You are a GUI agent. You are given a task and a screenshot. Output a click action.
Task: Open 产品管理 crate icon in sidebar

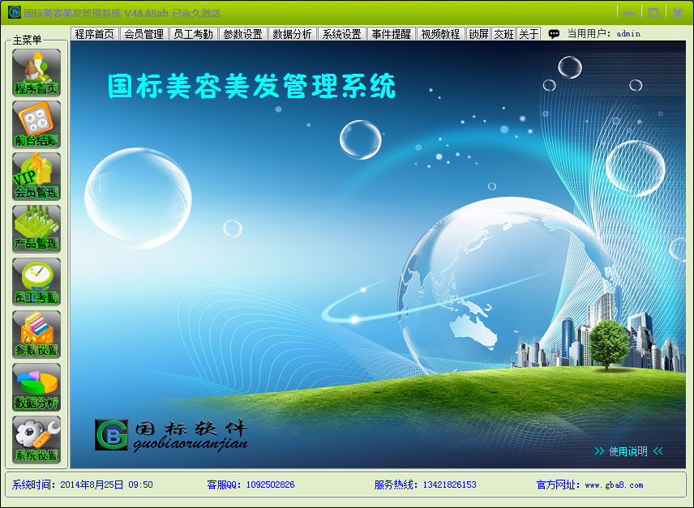coord(36,228)
